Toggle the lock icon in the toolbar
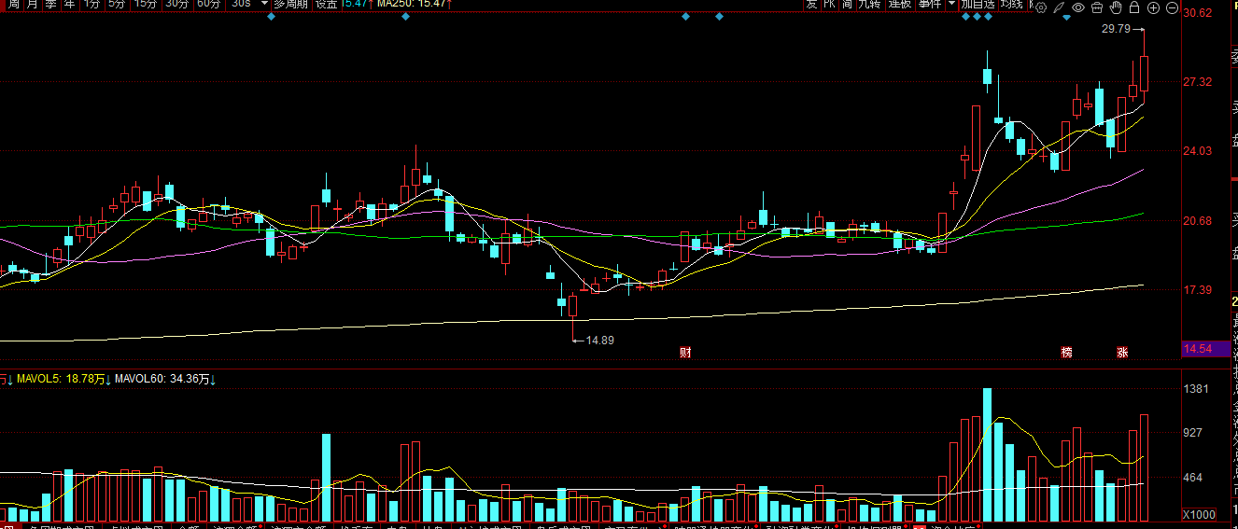1238x529 pixels. coord(1134,7)
